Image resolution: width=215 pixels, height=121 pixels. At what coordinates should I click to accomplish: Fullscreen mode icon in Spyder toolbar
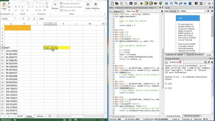pos(201,3)
